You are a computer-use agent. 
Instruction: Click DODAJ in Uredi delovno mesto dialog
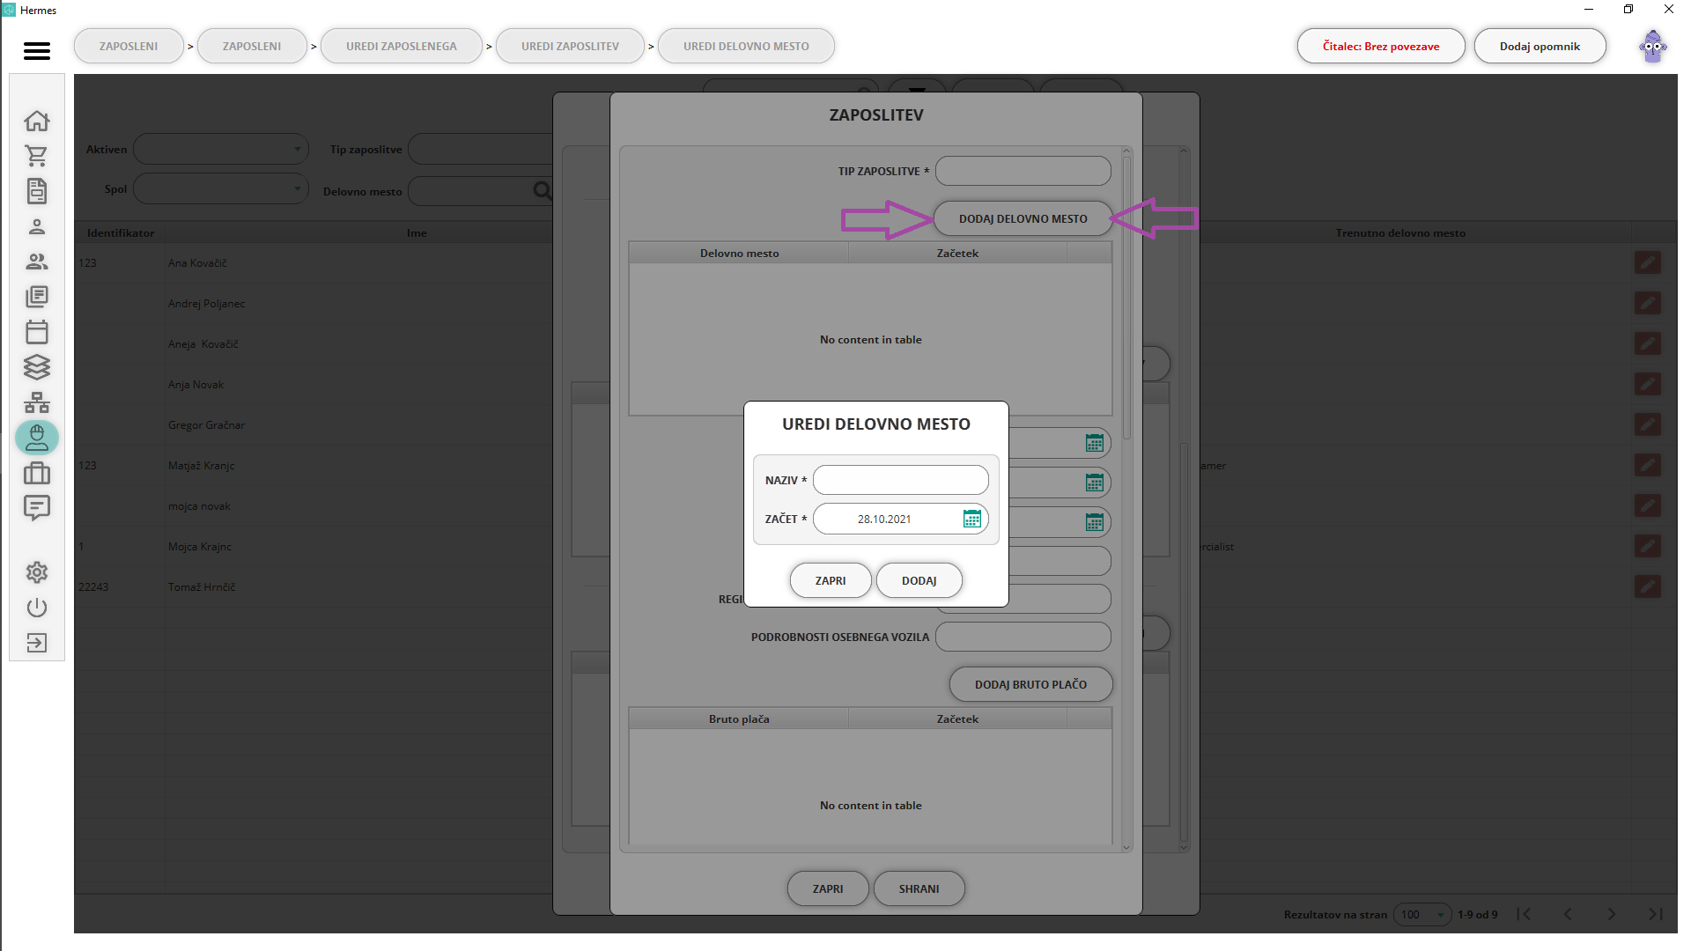[919, 580]
